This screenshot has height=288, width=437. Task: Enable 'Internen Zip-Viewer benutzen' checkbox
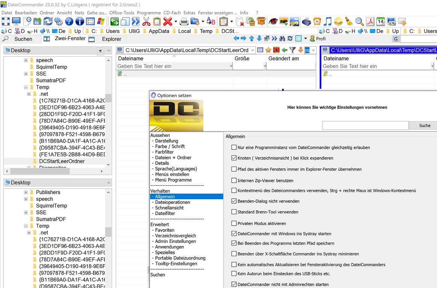234,180
